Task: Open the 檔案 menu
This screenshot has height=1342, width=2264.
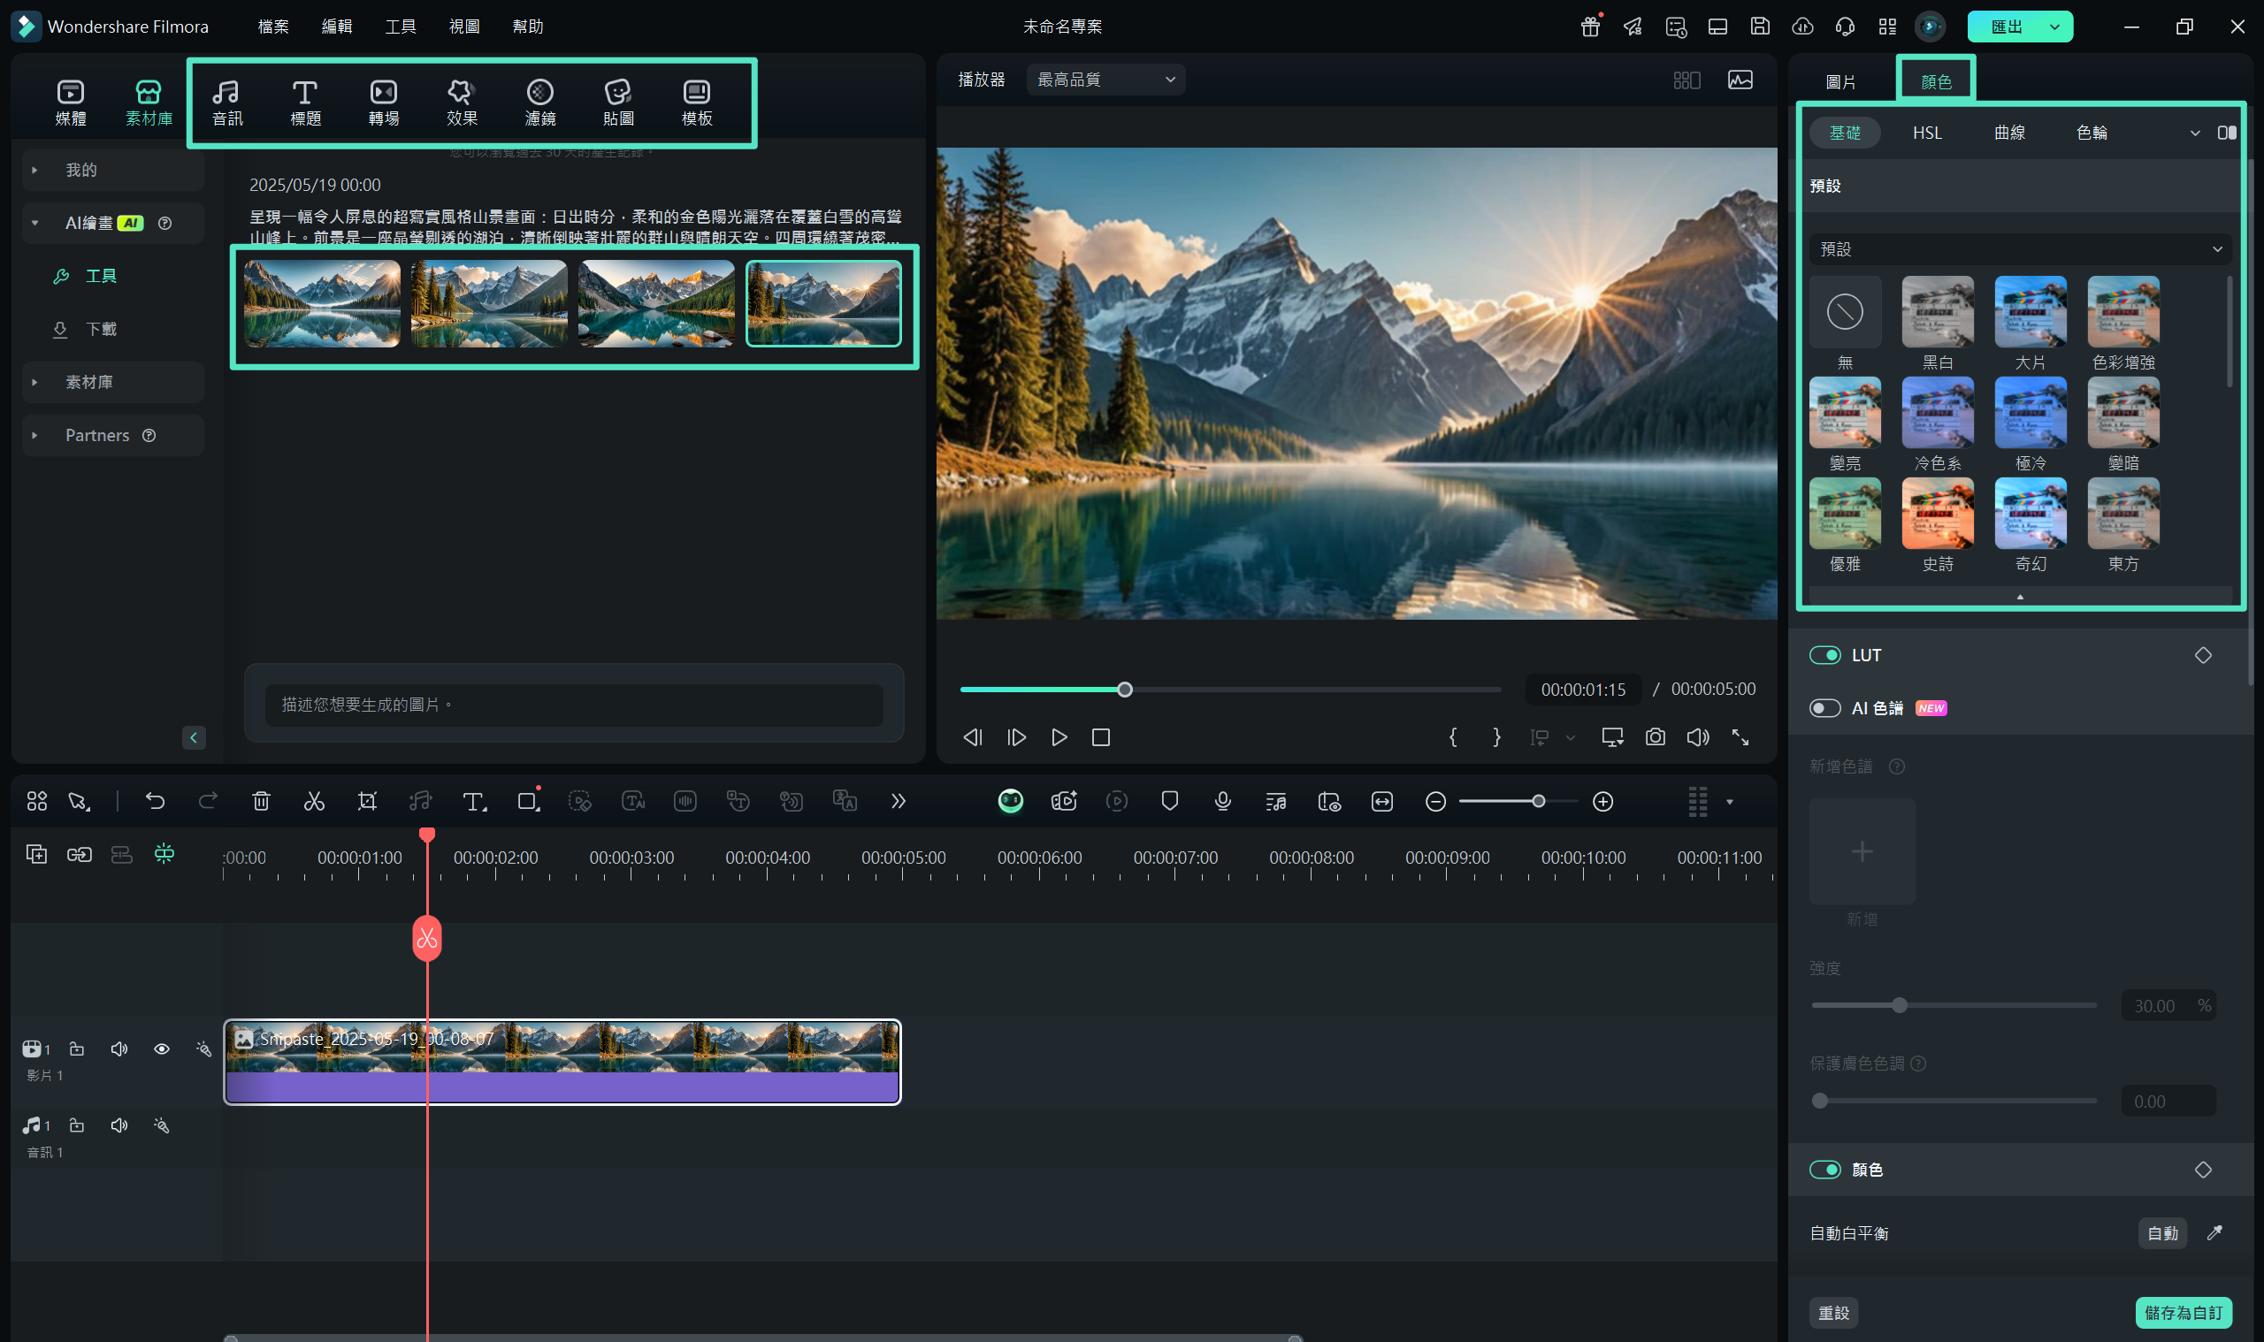Action: pyautogui.click(x=273, y=27)
